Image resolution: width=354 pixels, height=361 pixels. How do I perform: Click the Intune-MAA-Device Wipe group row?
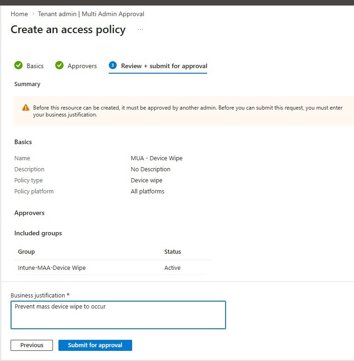[x=110, y=268]
